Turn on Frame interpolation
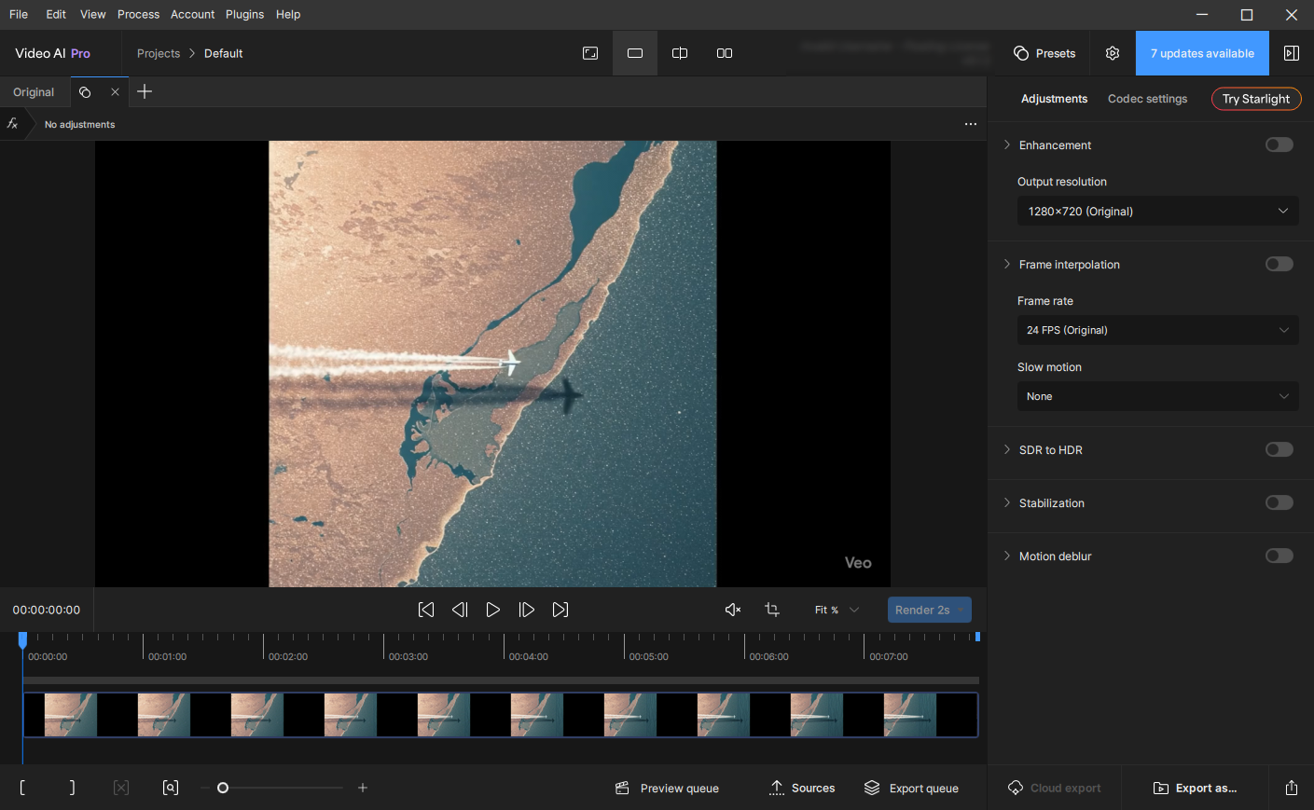 [x=1279, y=264]
